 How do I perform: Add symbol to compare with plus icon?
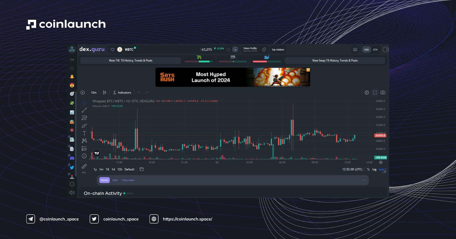point(83,92)
